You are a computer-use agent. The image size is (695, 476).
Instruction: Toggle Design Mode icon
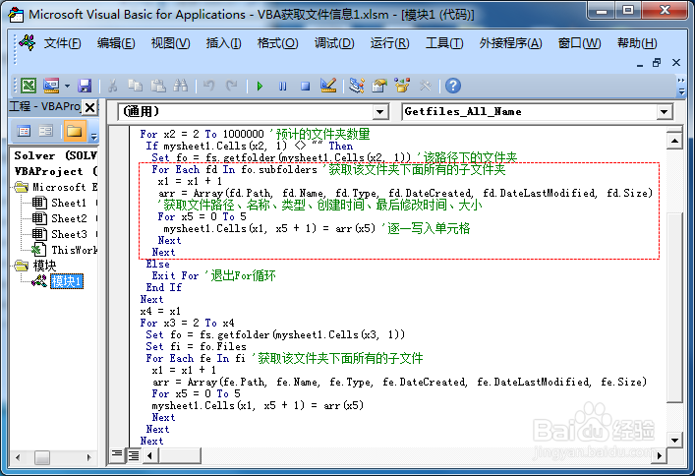(x=328, y=86)
